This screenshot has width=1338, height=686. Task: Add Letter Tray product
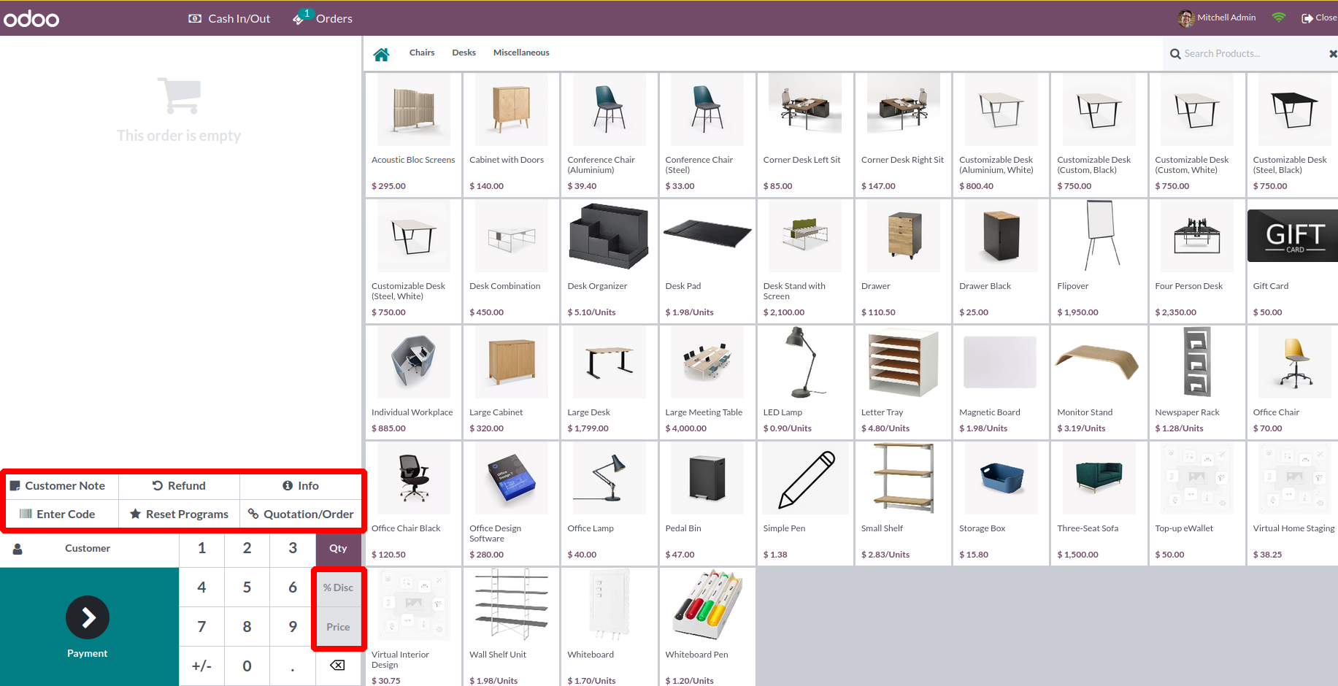click(x=903, y=382)
